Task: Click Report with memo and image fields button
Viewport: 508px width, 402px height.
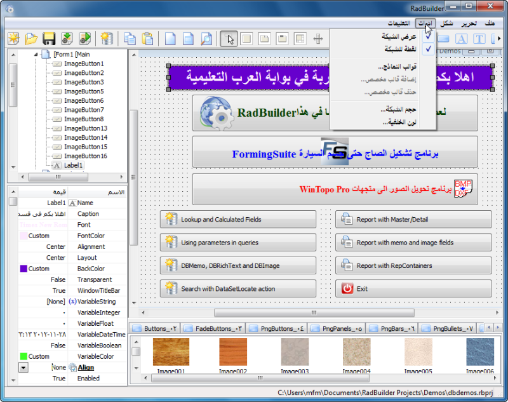Action: tap(413, 243)
